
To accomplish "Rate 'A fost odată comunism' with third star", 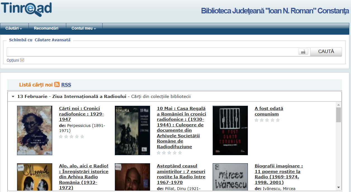I will [x=267, y=120].
